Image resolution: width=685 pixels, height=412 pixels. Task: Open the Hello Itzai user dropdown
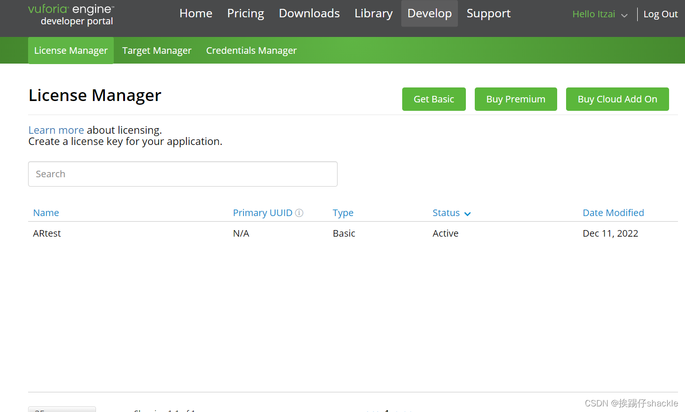pos(599,14)
